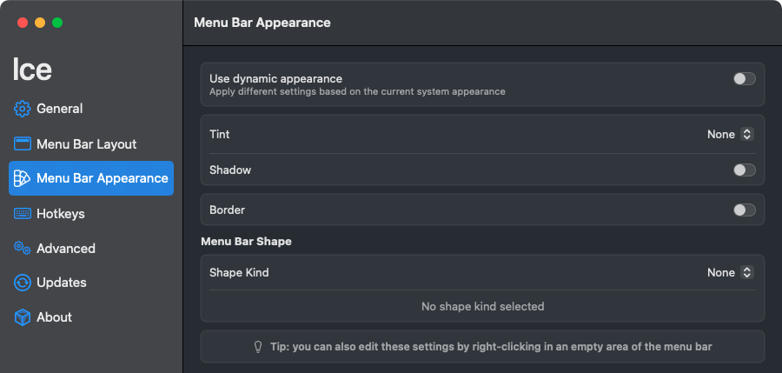Viewport: 782px width, 373px height.
Task: Click the lightbulb tip icon
Action: (258, 346)
